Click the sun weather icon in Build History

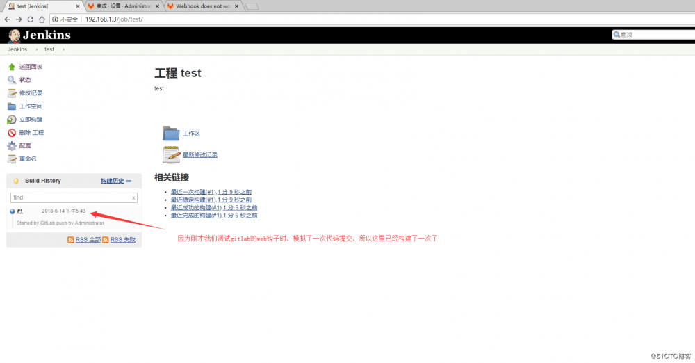[x=16, y=181]
